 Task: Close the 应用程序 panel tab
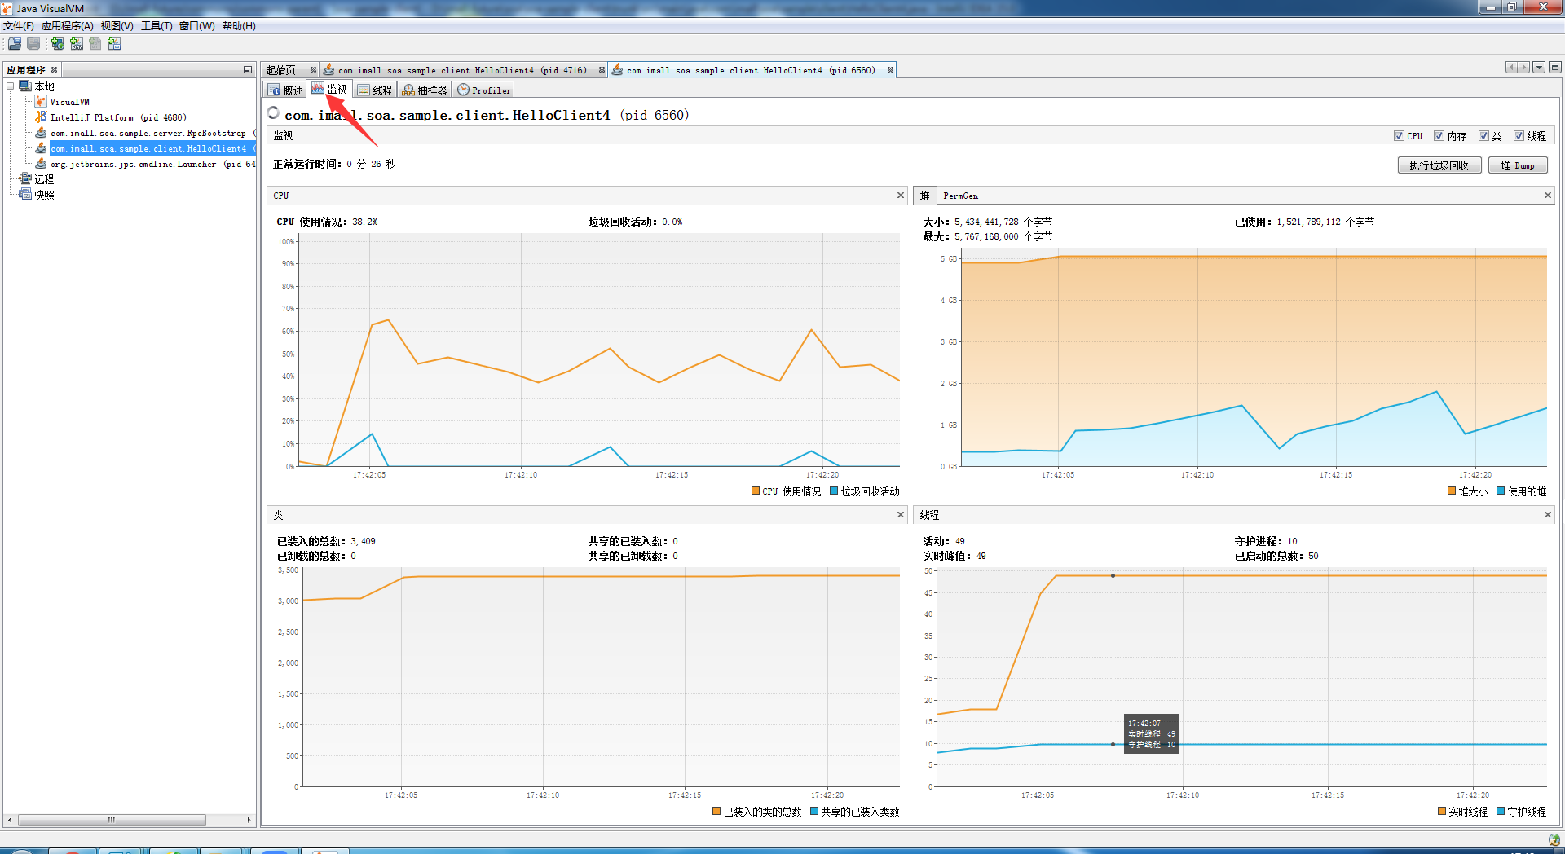[55, 70]
